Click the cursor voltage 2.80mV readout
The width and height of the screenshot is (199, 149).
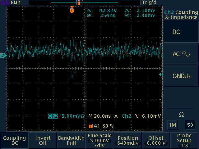pyautogui.click(x=146, y=16)
